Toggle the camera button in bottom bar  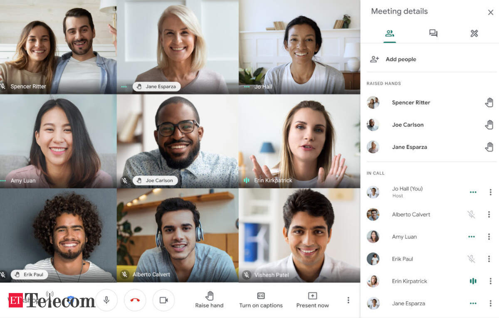[x=163, y=300]
